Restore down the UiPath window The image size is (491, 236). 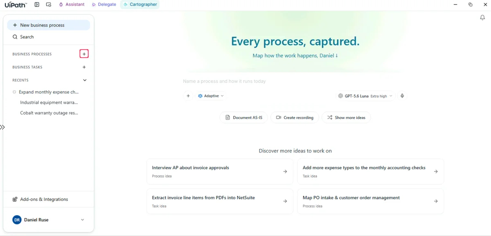[x=470, y=4]
